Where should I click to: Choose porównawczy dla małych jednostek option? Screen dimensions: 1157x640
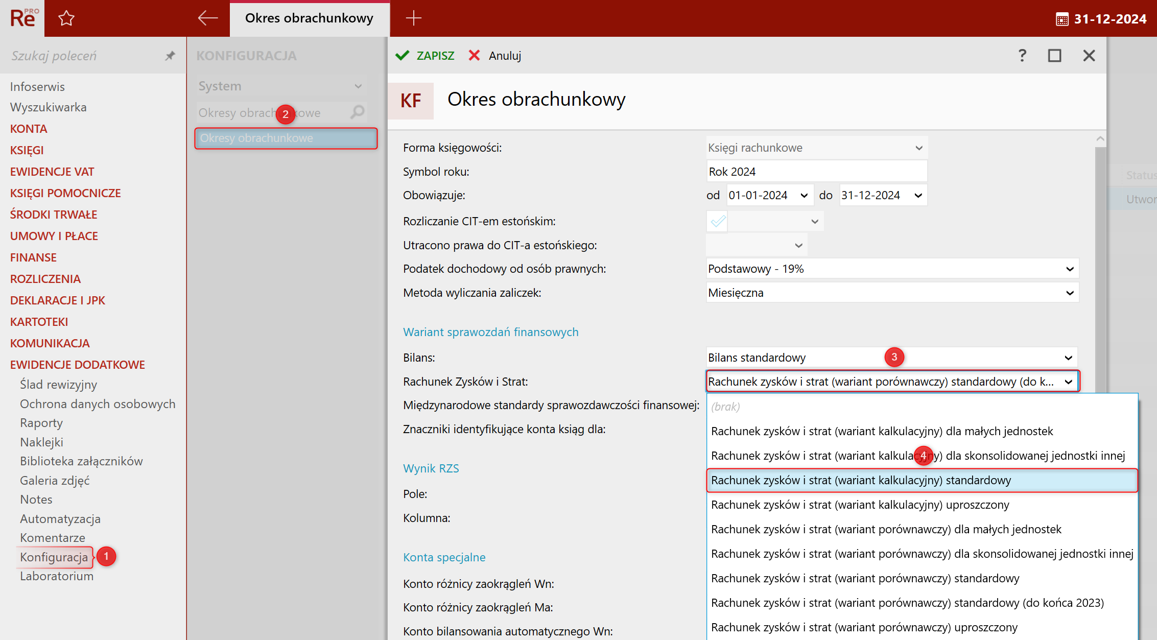(923, 529)
